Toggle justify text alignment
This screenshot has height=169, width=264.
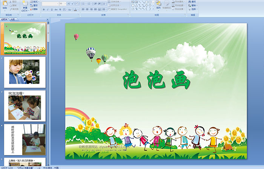(95, 9)
